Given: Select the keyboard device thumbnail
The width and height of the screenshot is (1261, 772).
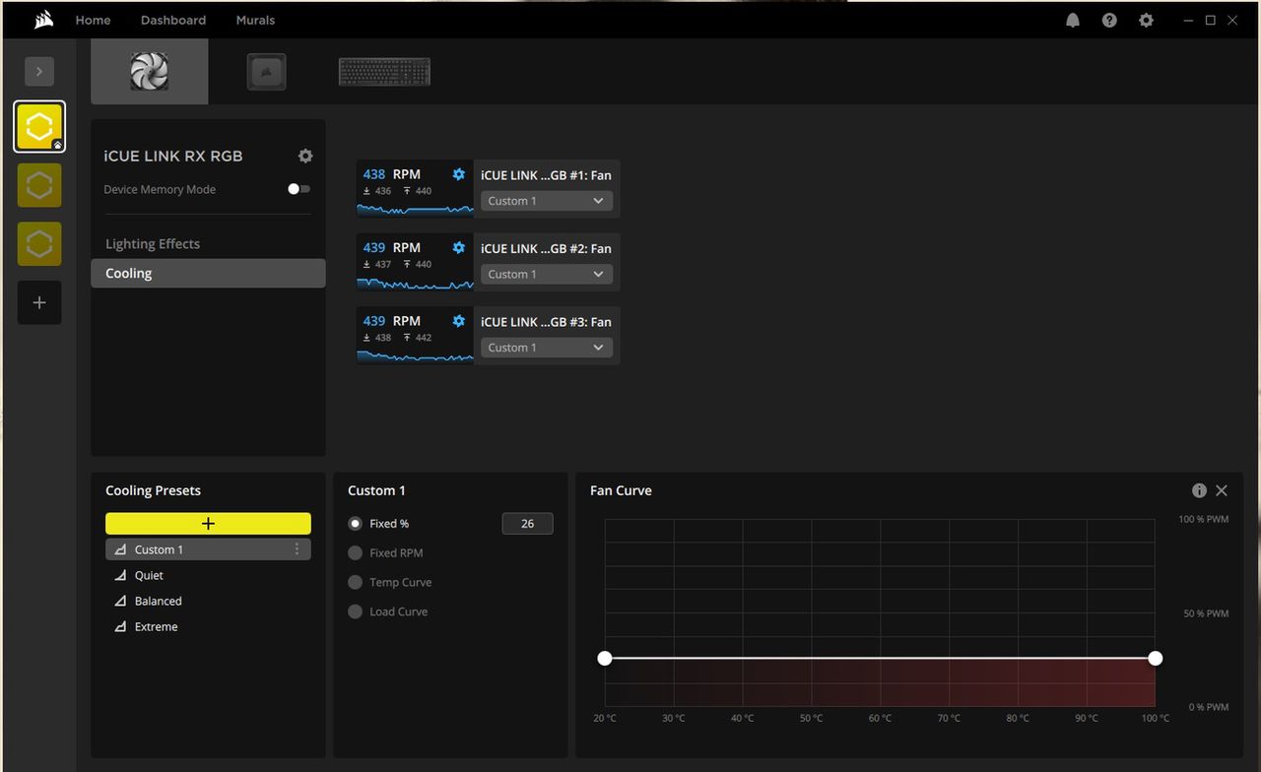Looking at the screenshot, I should click(x=384, y=72).
